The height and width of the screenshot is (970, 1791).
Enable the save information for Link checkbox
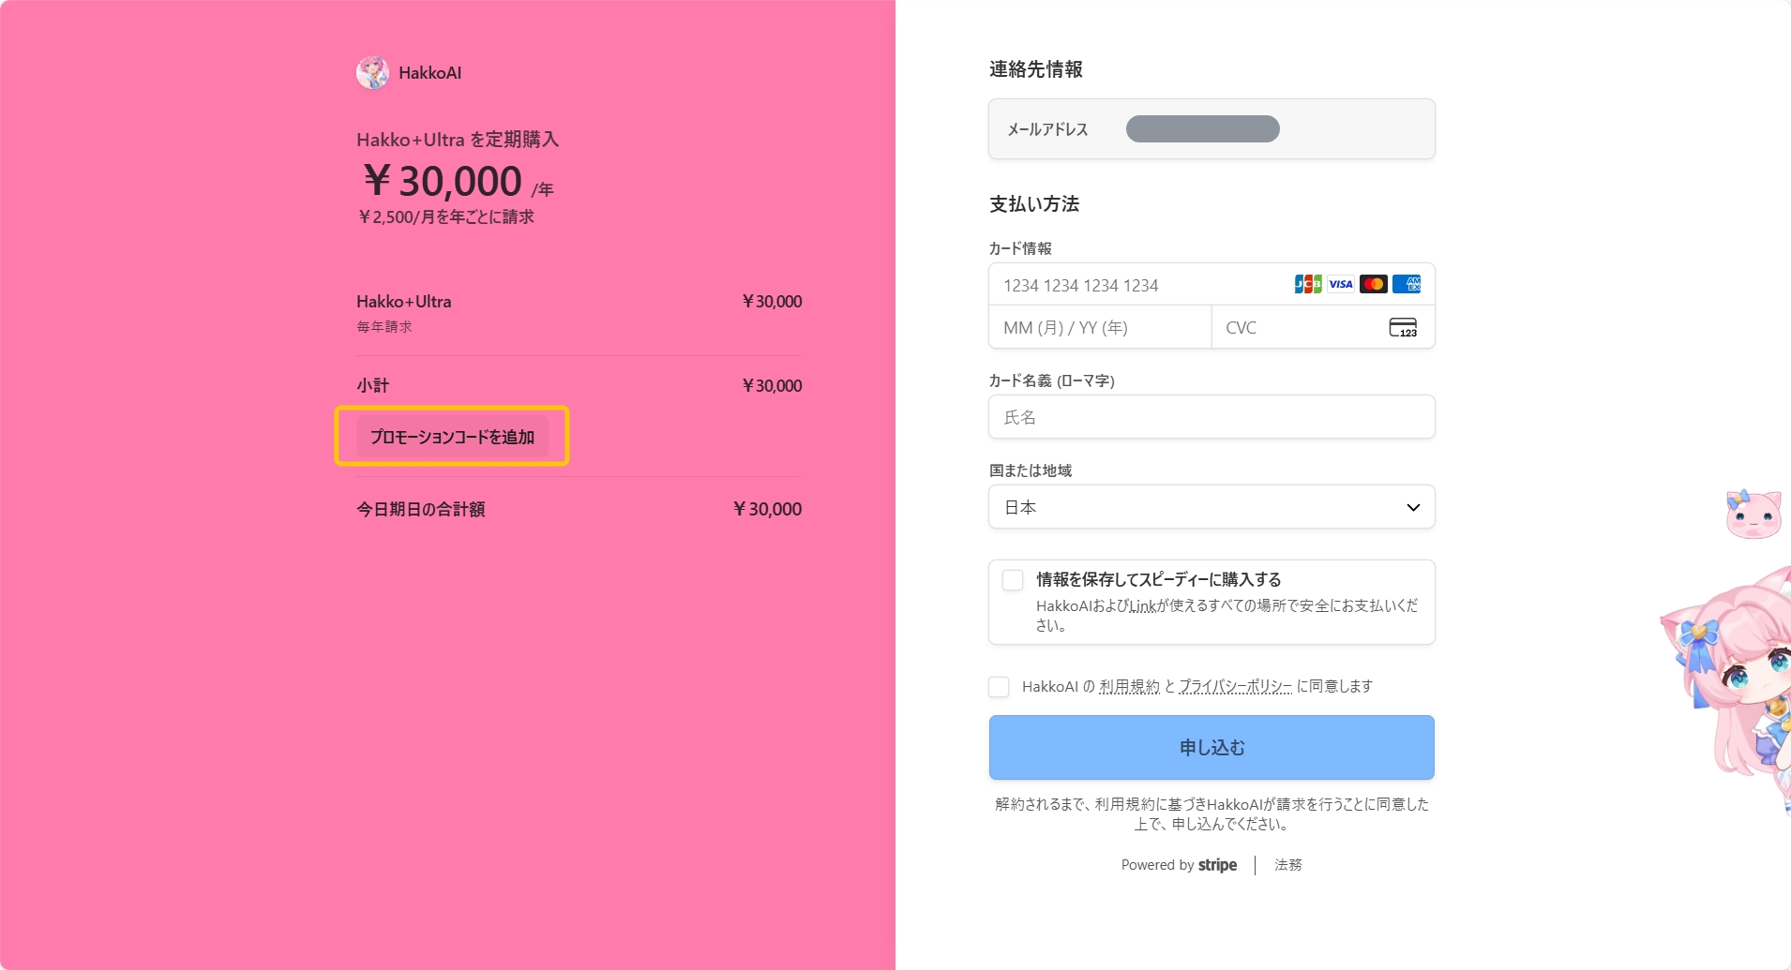(1013, 580)
